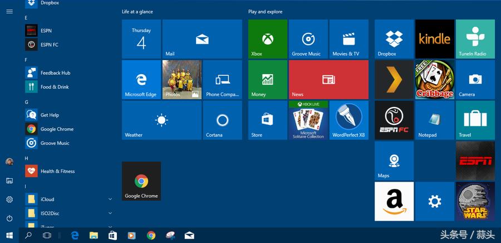Open the Plex chevron tile
The image size is (501, 243).
pyautogui.click(x=394, y=80)
